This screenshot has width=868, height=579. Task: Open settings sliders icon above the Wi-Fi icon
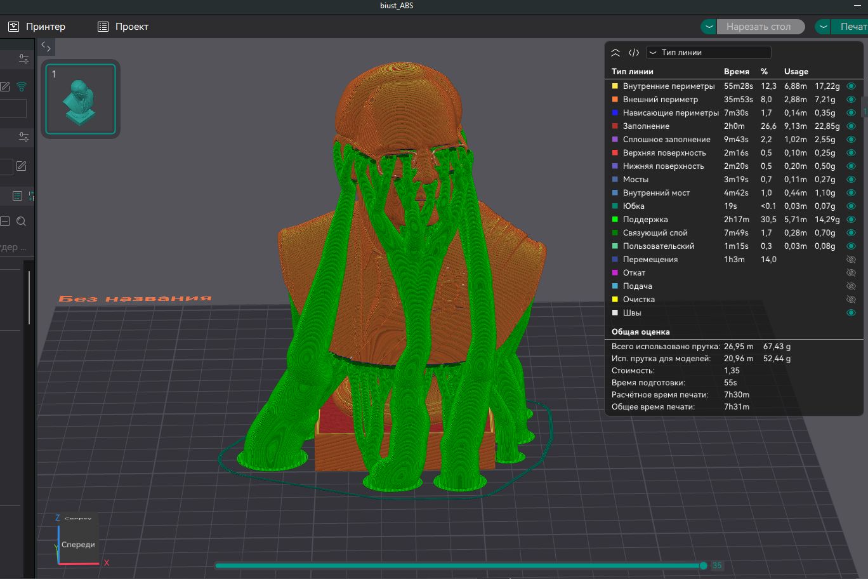pyautogui.click(x=23, y=59)
